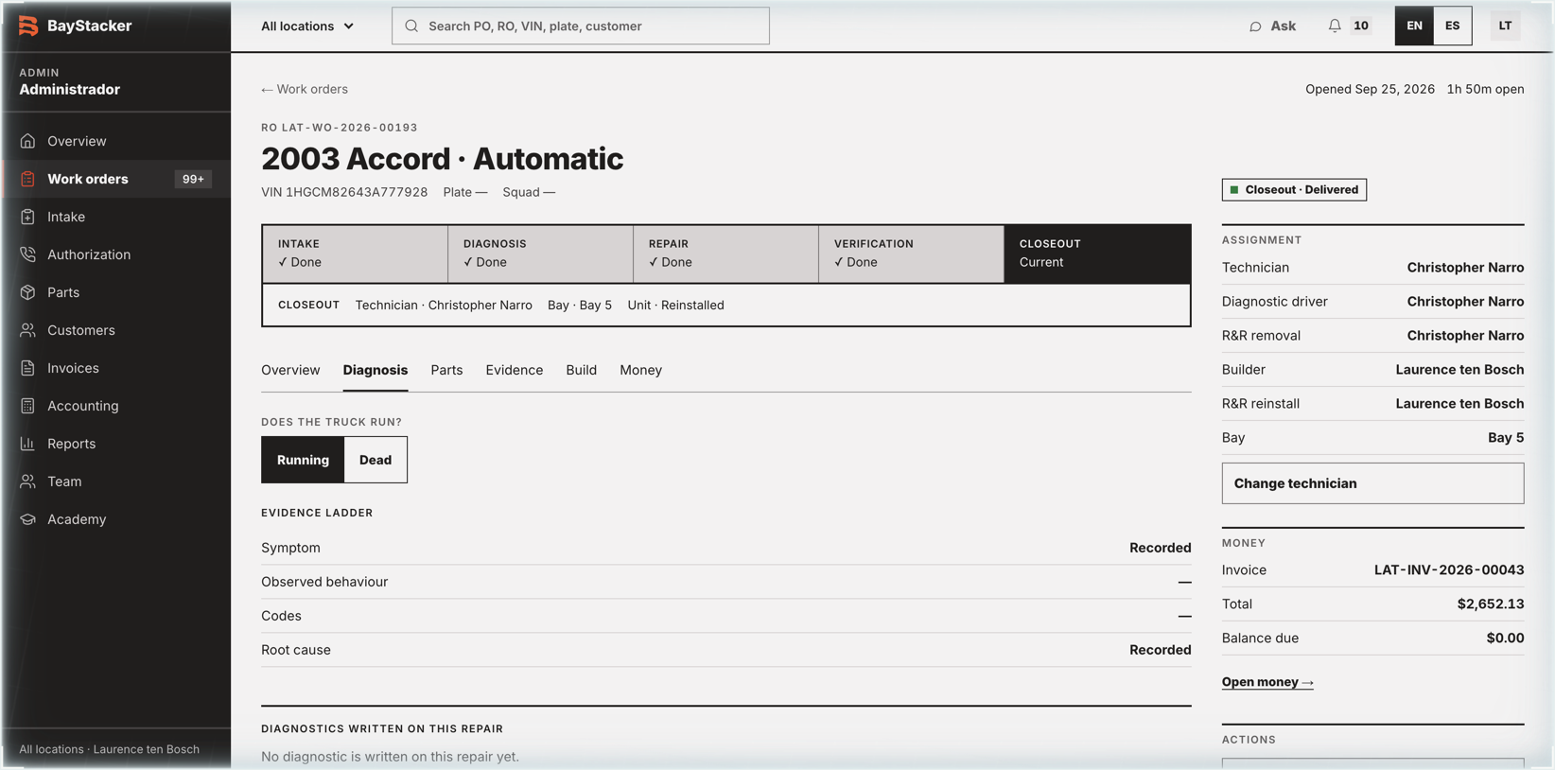Viewport: 1555px width, 770px height.
Task: Click the Ask button label
Action: [1283, 26]
